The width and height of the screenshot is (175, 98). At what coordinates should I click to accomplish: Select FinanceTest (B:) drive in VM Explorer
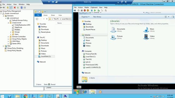[91, 54]
